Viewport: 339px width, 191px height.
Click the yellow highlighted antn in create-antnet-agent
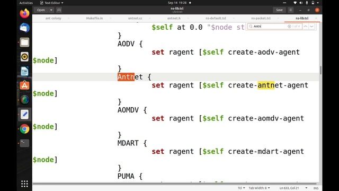[x=266, y=85]
